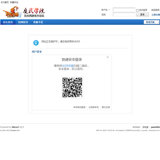Click the 收藏本站 link
Image resolution: width=160 pixels, height=160 pixels.
pyautogui.click(x=14, y=2)
